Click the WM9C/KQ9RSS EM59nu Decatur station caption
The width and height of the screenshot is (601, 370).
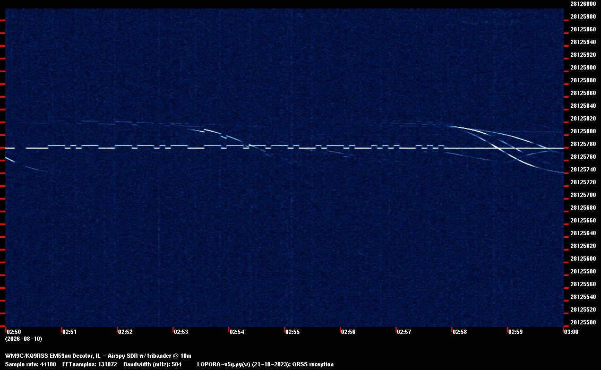pos(98,356)
